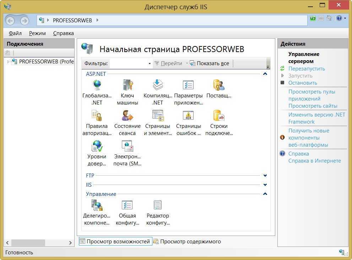Open Правила авторизации icon
This screenshot has width=352, height=260.
click(x=97, y=116)
